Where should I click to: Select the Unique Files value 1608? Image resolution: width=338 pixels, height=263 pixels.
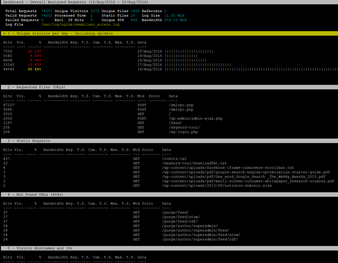coord(135,11)
